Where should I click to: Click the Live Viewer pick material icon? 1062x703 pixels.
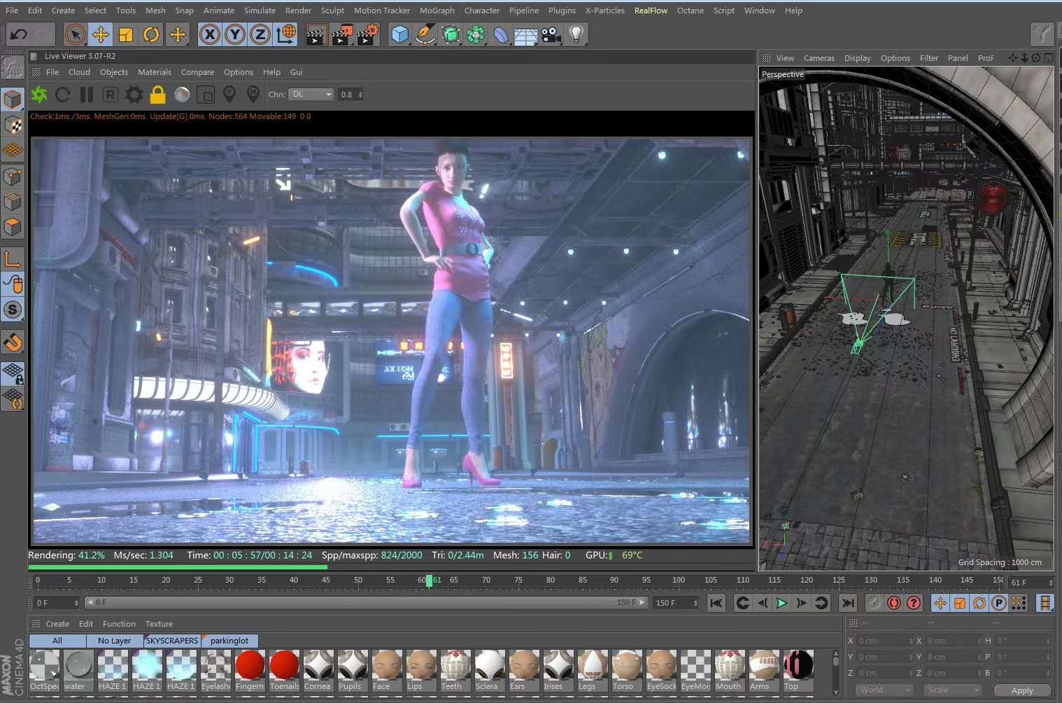click(253, 94)
